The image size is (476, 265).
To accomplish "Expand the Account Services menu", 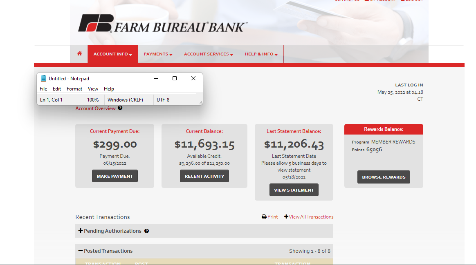I will click(x=209, y=54).
